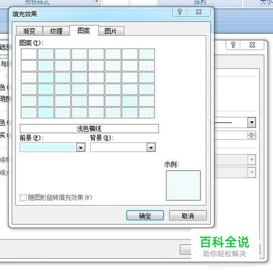Select small grid pattern, last swatch in row one

[147, 54]
